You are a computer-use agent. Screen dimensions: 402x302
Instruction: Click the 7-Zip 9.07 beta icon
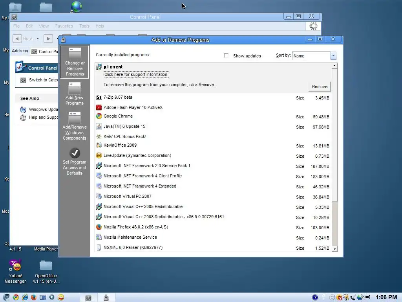pyautogui.click(x=99, y=97)
